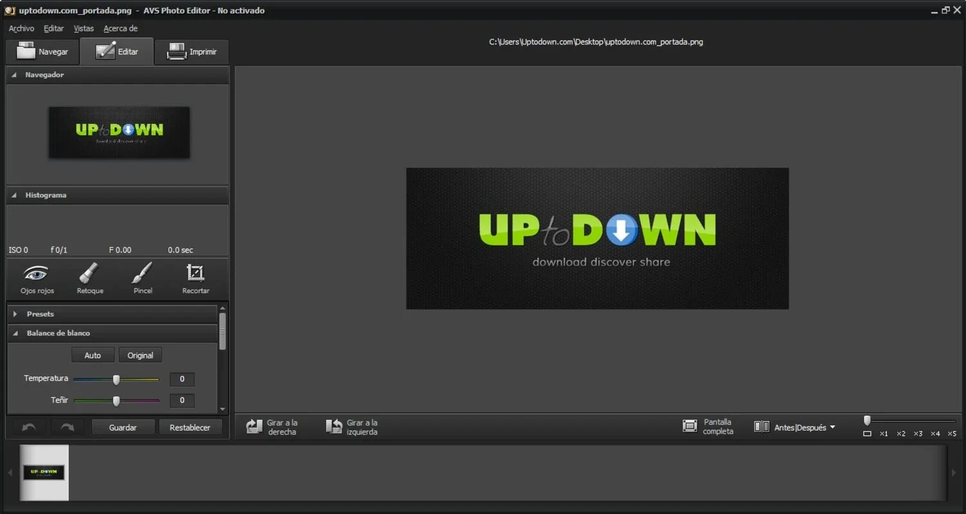Open the Acerca de menu
966x514 pixels.
[x=120, y=28]
